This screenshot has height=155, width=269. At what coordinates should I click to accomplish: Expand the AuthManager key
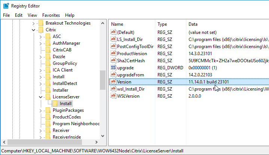[40, 44]
